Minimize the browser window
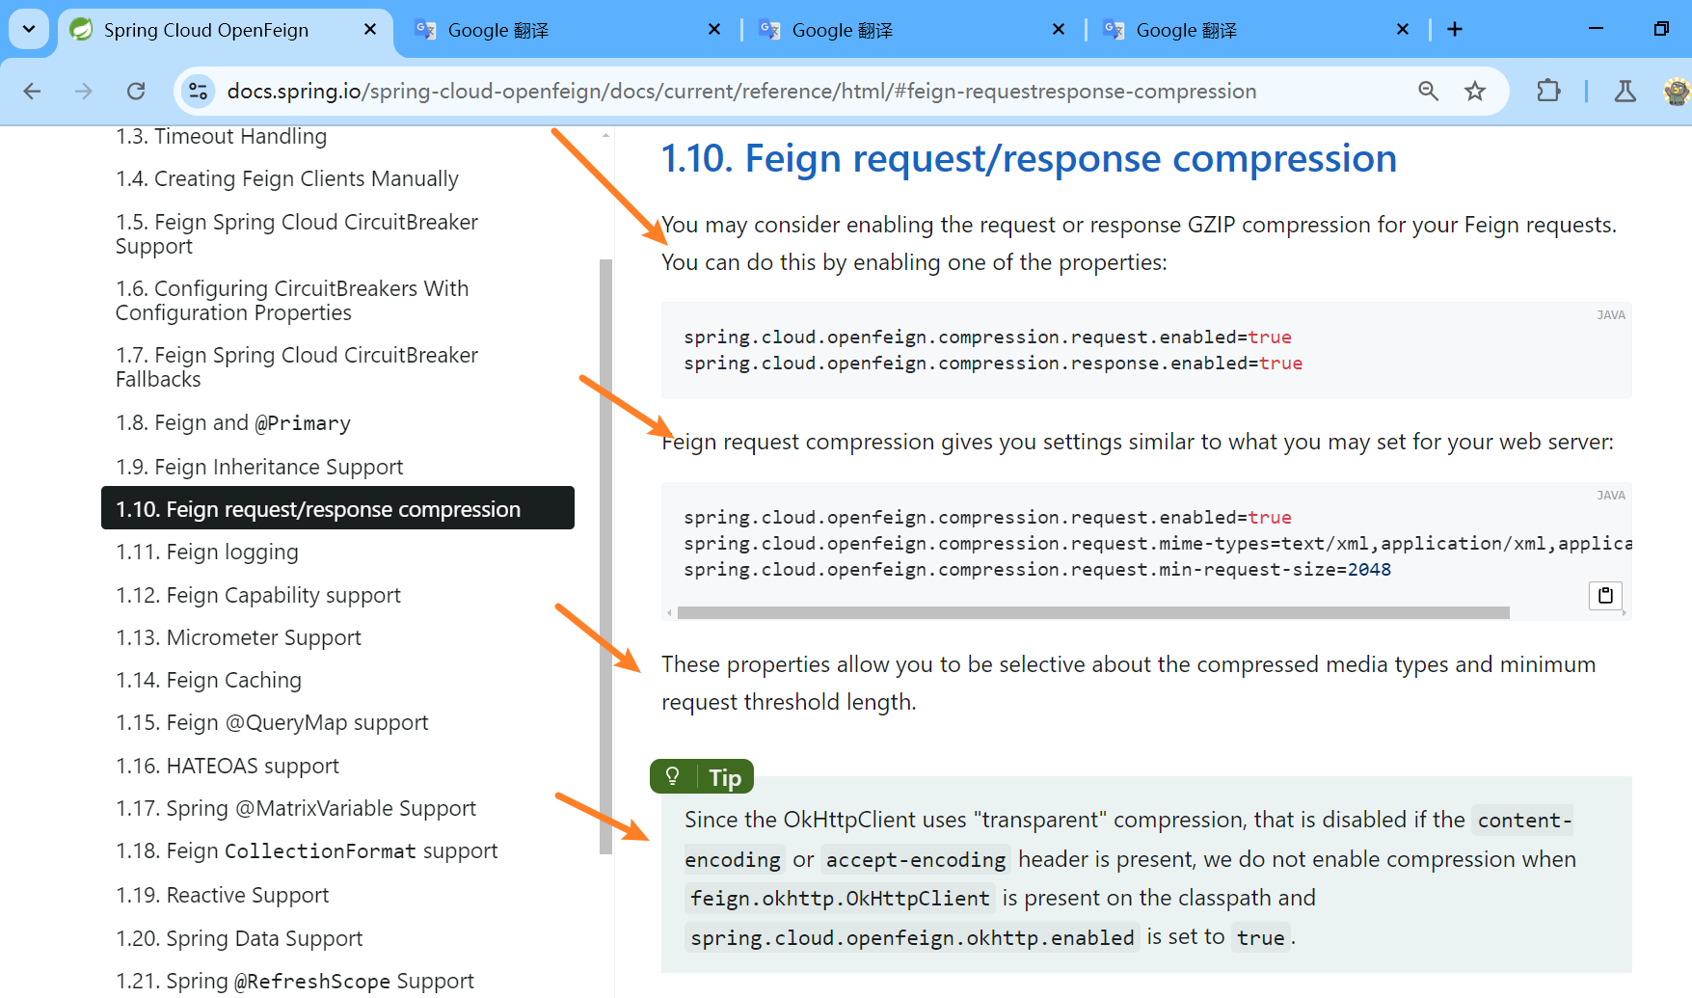 click(x=1596, y=29)
